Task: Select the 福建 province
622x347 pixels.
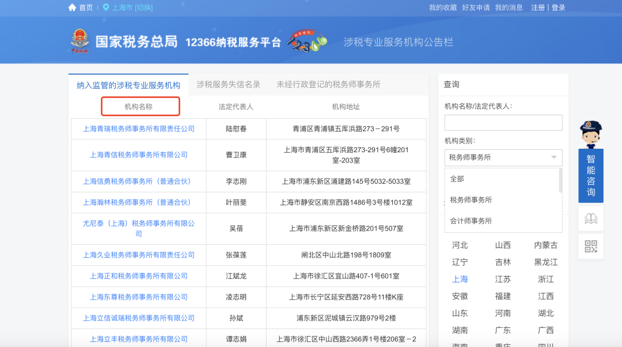Action: 503,296
